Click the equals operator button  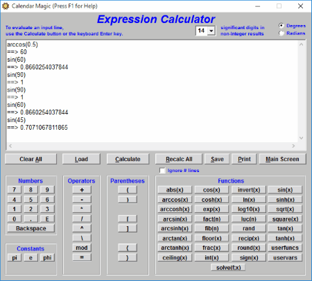click(x=82, y=257)
